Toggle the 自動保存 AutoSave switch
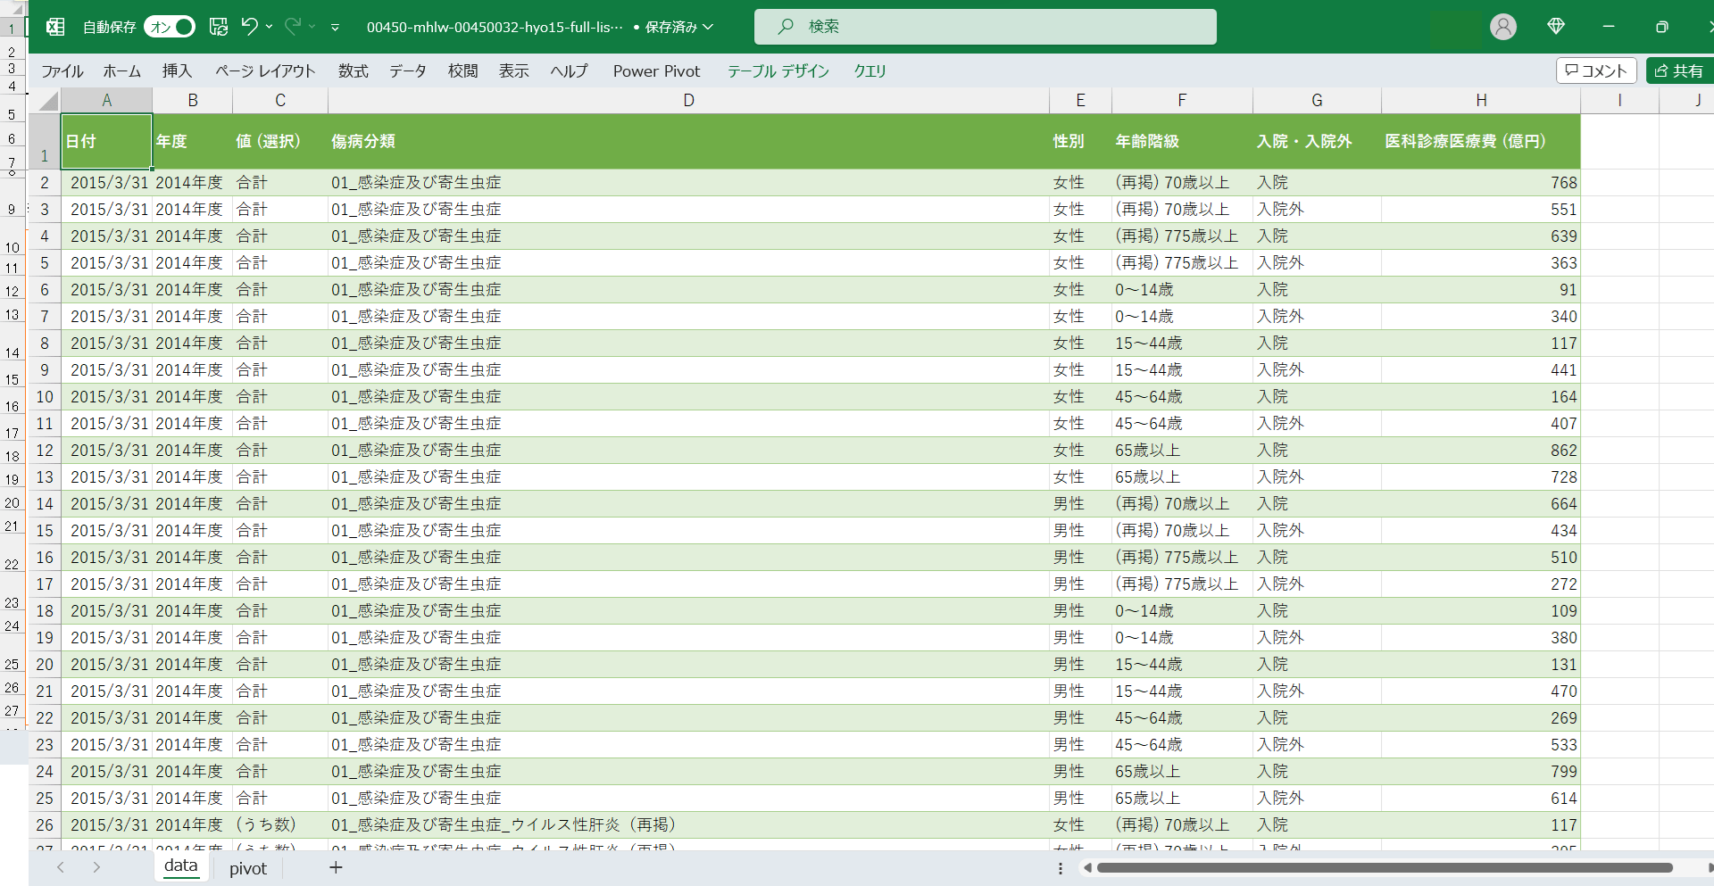 click(170, 27)
